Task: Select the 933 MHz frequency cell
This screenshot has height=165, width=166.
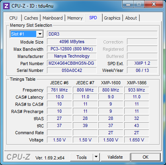Action: point(137,90)
